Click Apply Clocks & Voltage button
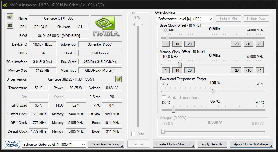 click(x=251, y=144)
